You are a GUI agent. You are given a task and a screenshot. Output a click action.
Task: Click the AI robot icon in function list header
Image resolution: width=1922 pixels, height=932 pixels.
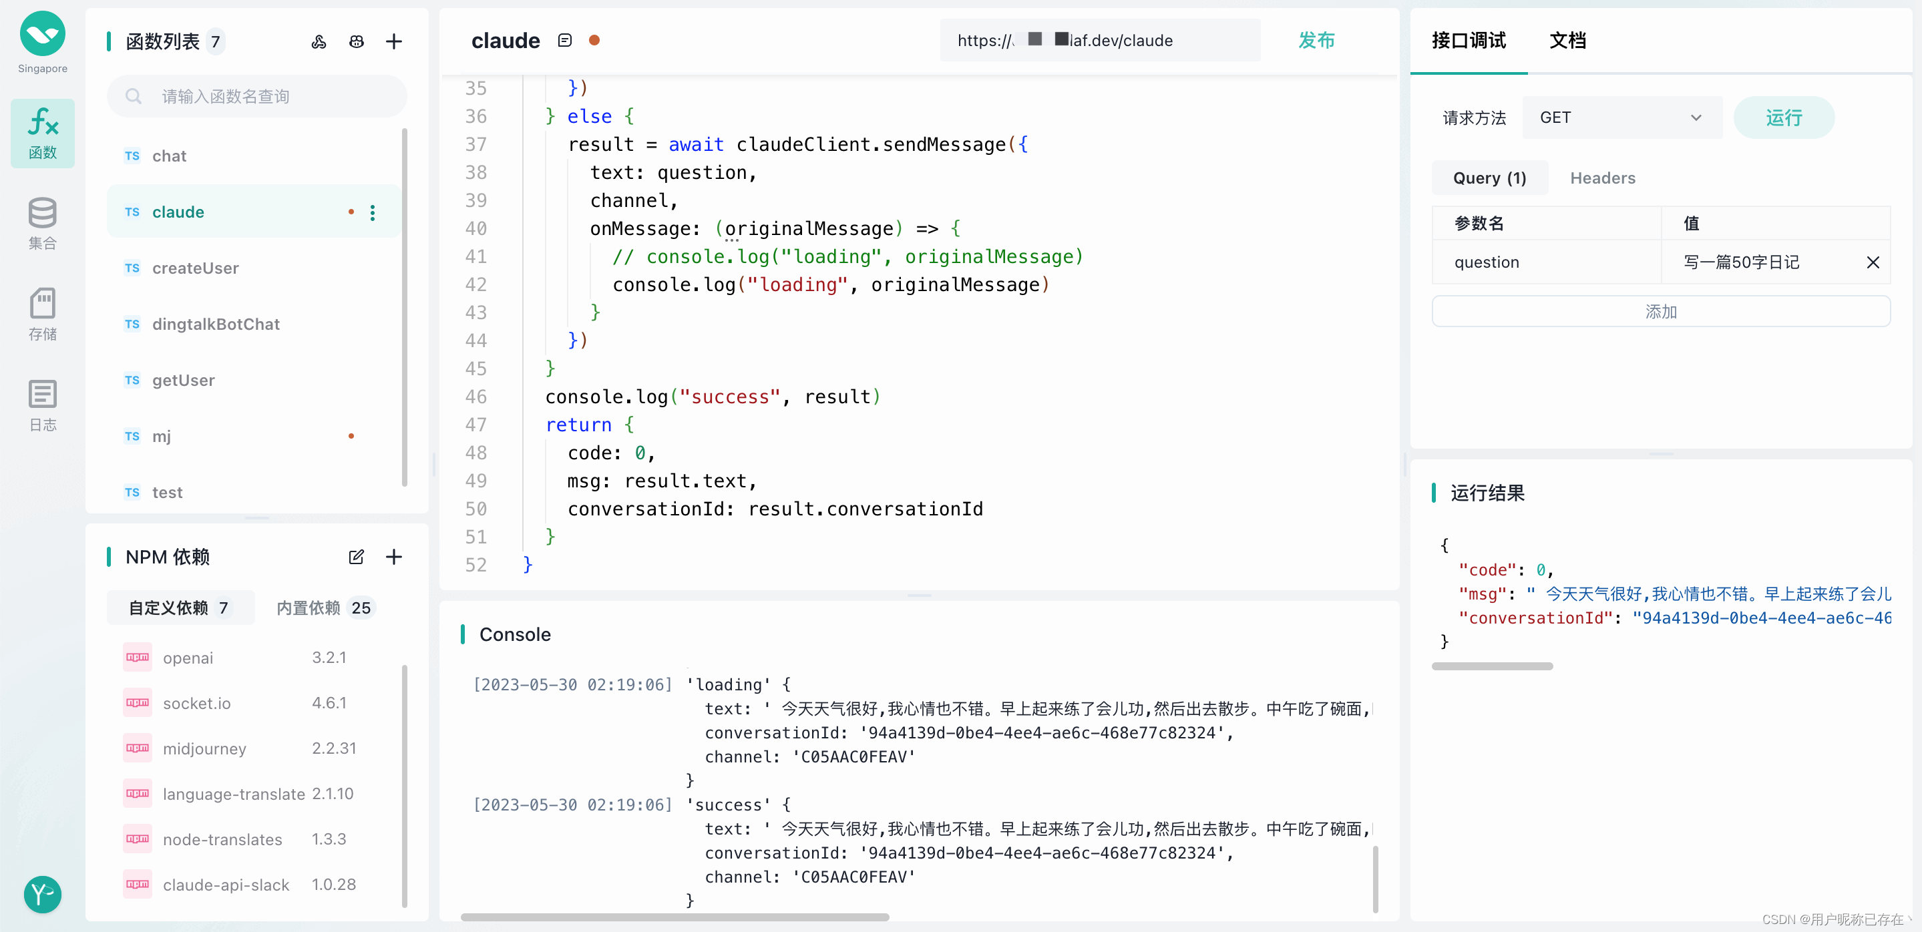[x=357, y=42]
